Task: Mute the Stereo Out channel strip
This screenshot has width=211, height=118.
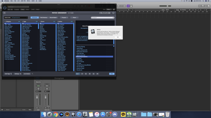Action: (x=45, y=108)
